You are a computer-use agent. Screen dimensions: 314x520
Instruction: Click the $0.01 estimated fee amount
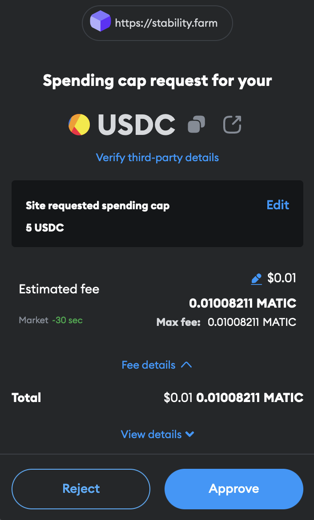[282, 278]
